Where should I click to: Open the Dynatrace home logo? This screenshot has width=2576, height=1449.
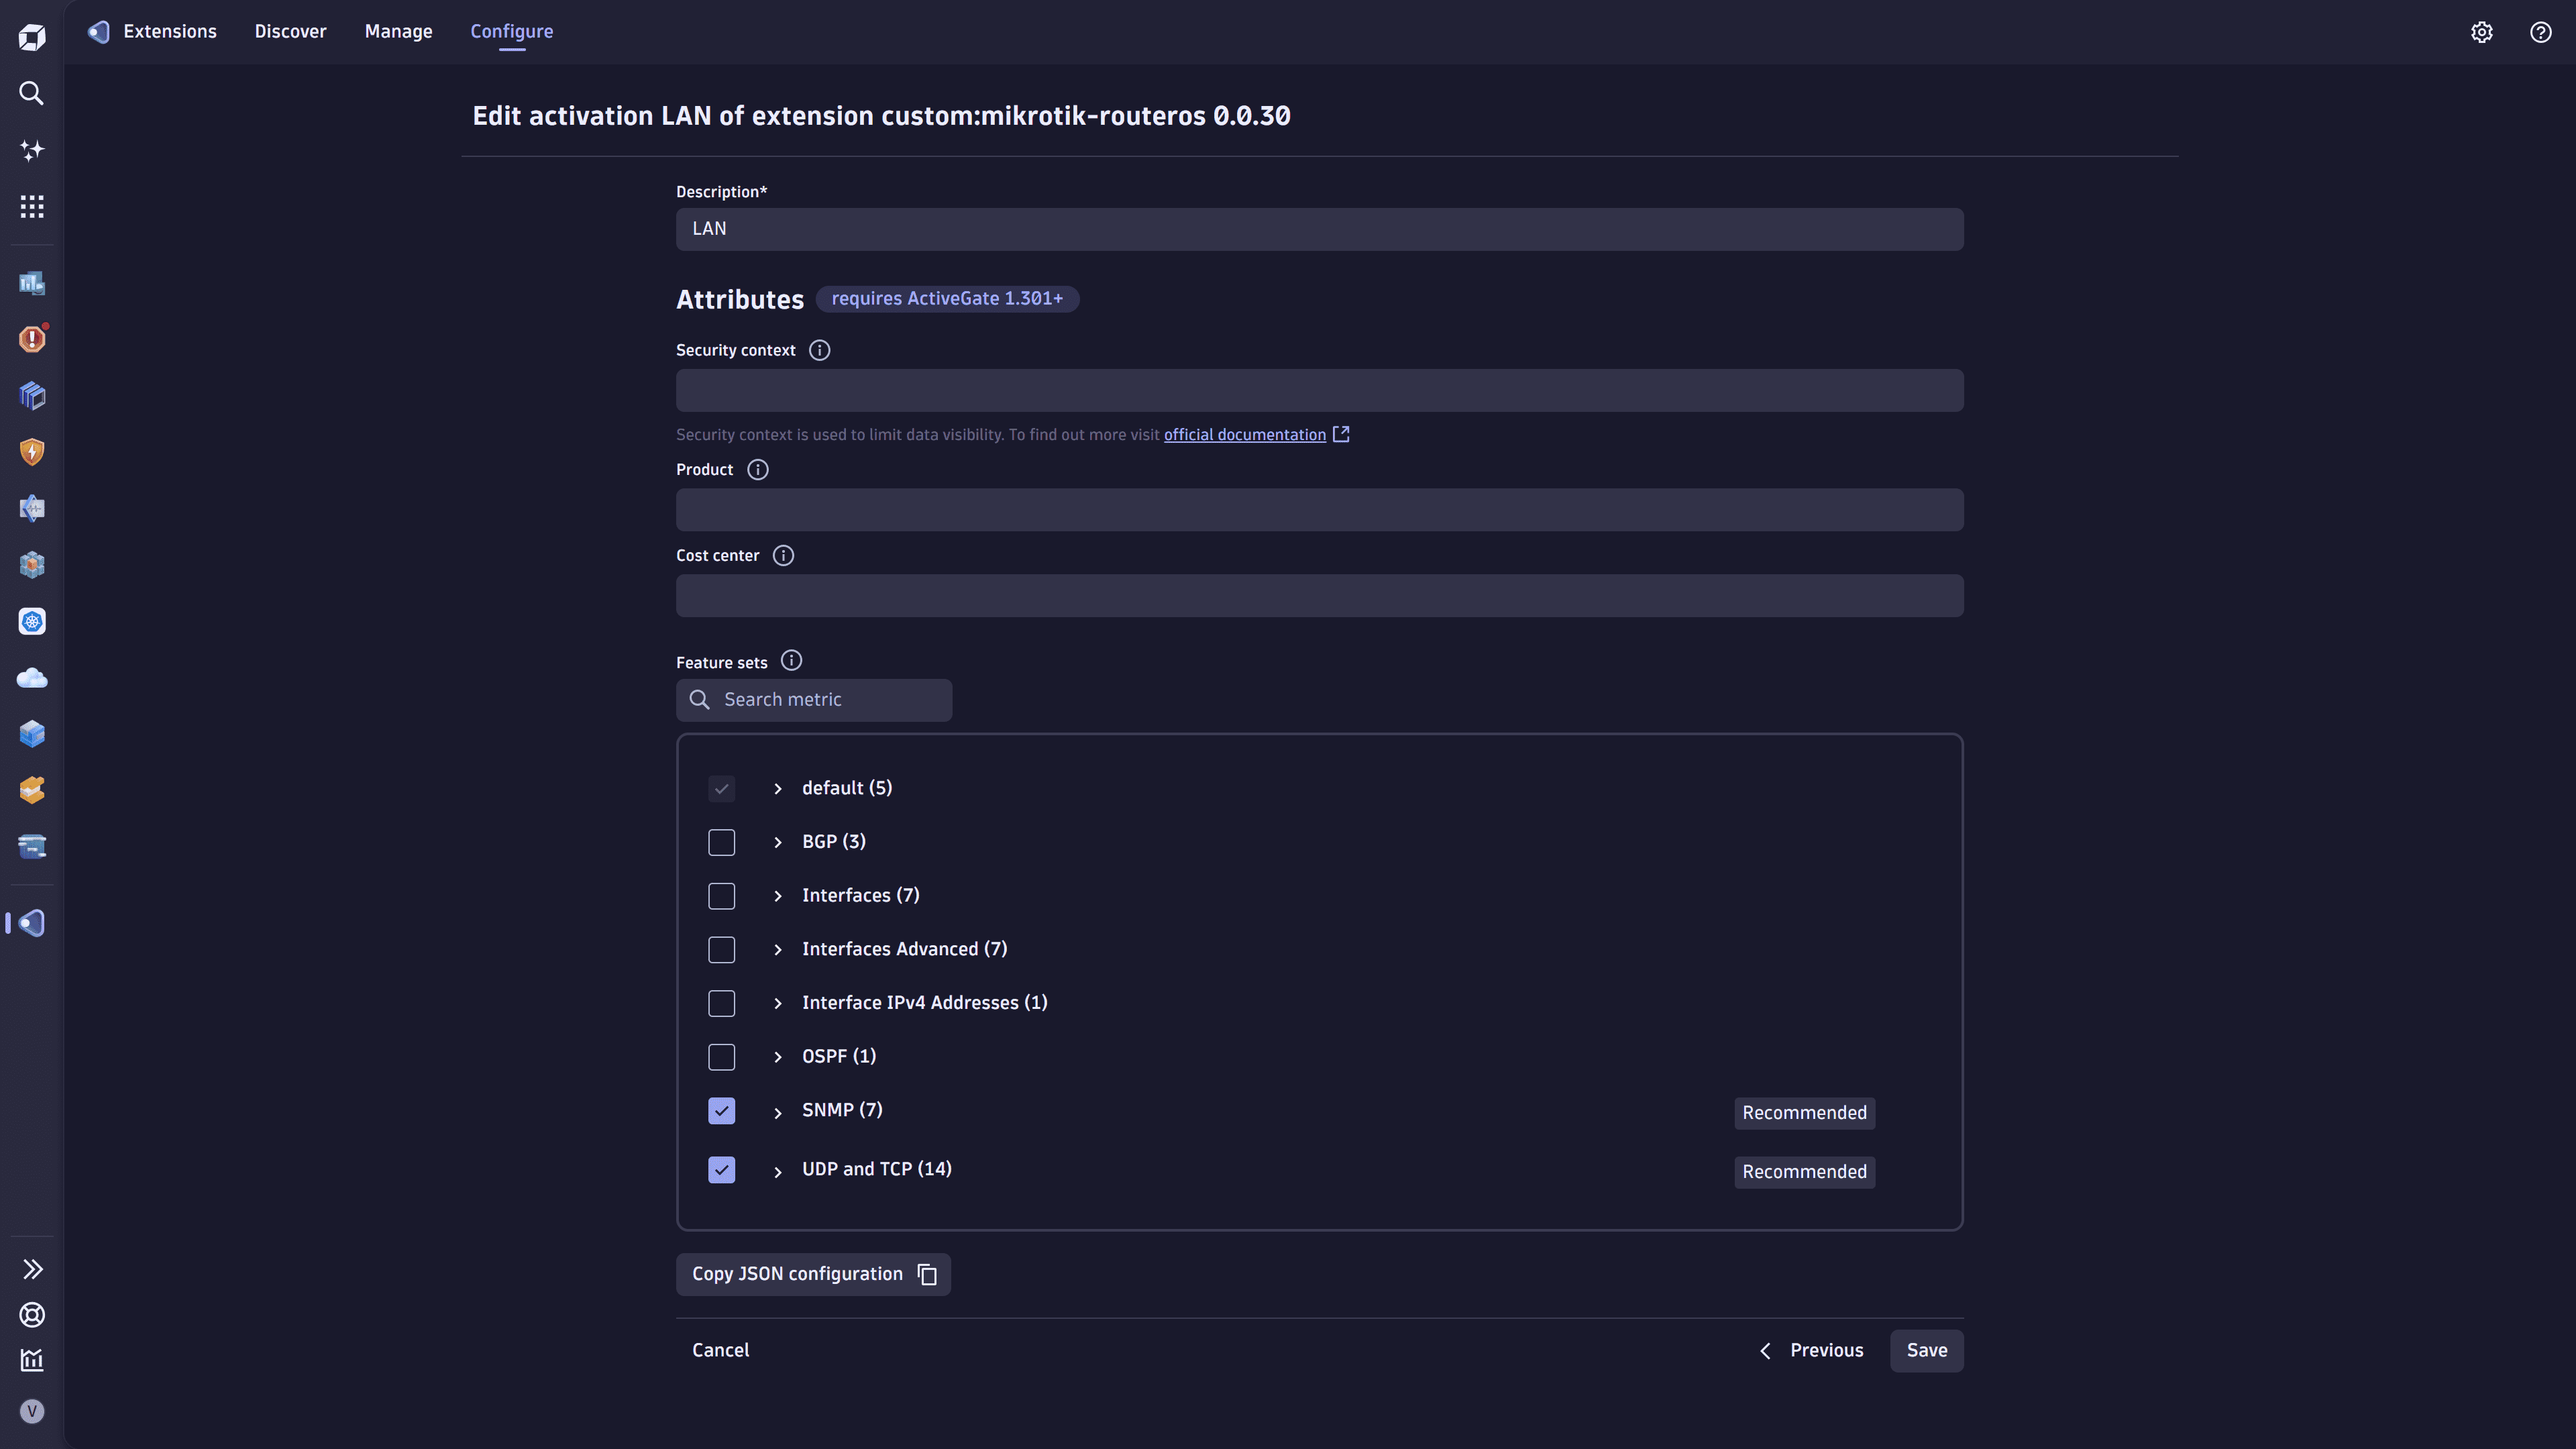pos(32,37)
